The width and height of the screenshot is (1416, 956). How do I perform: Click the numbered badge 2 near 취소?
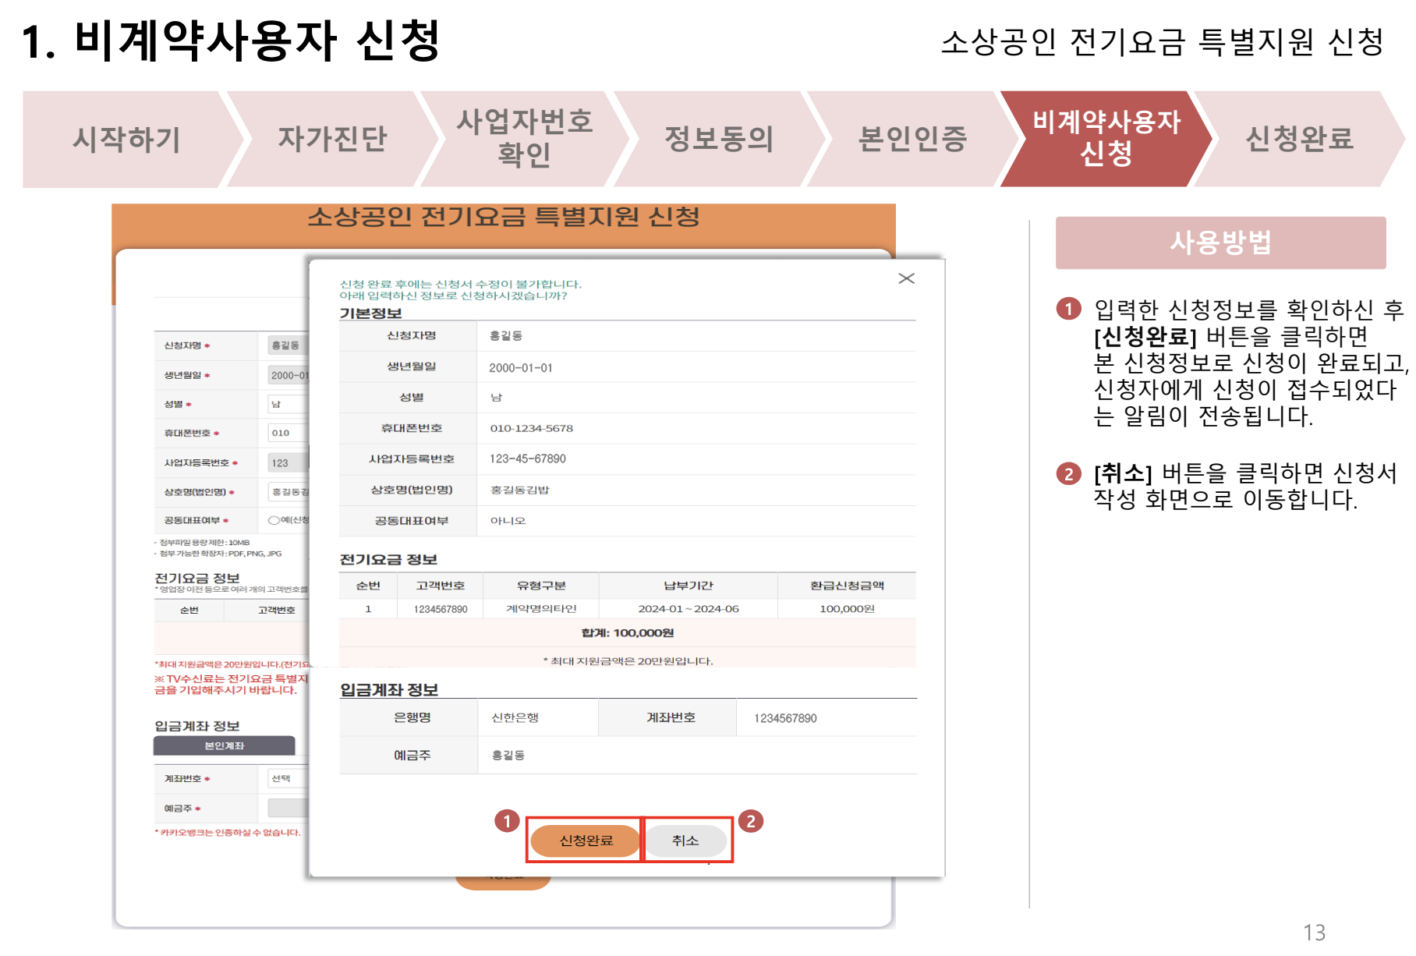point(752,821)
